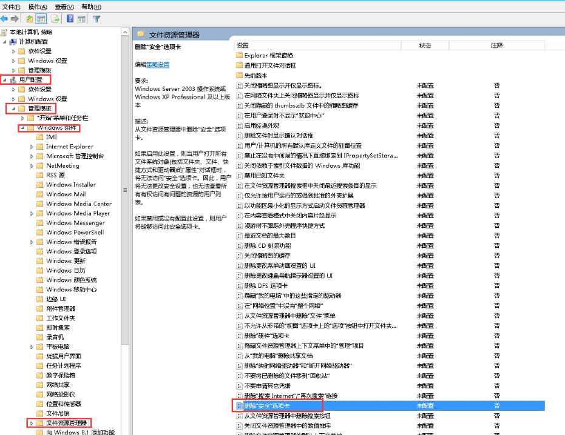Open the 文件(F) menu
The width and height of the screenshot is (565, 435).
(11, 7)
